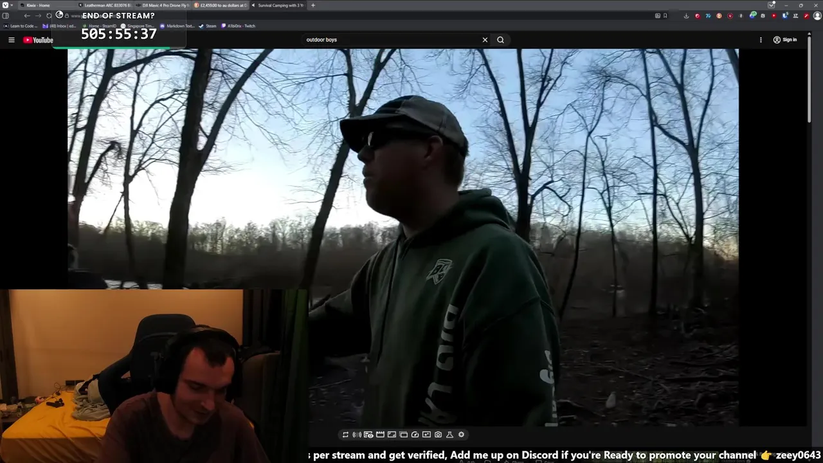Switch to the Kiwix - Home tab
This screenshot has height=463, width=823.
(x=46, y=5)
